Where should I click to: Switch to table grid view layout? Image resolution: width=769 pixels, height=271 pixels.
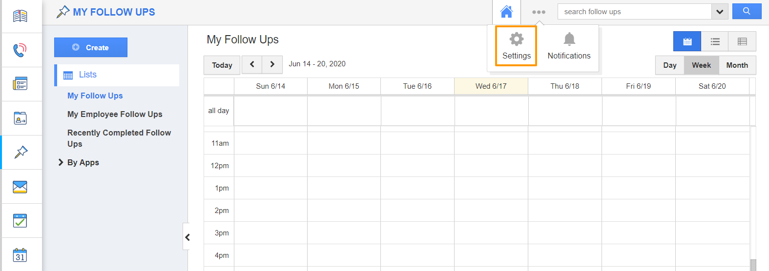point(742,41)
